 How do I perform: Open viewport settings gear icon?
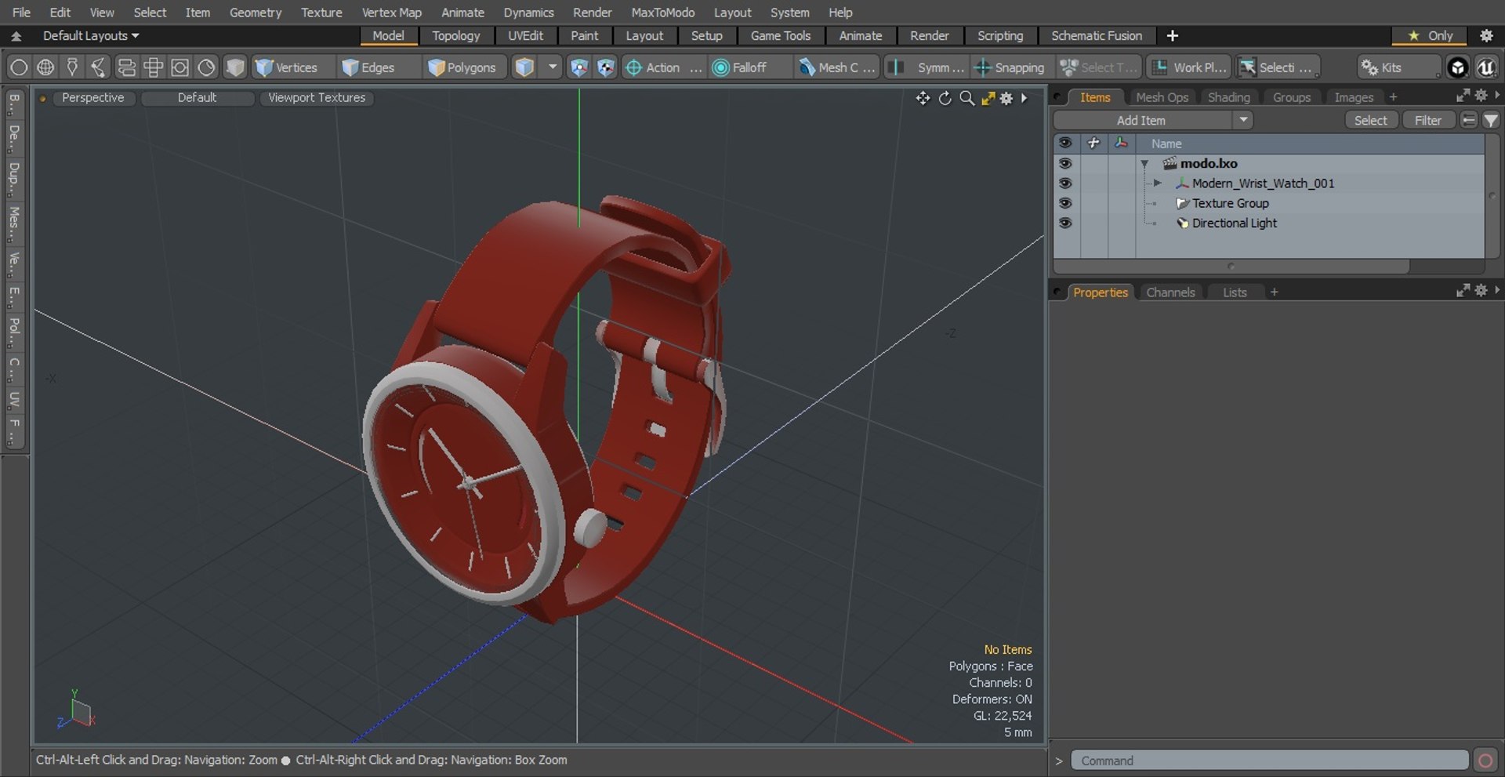(1006, 98)
